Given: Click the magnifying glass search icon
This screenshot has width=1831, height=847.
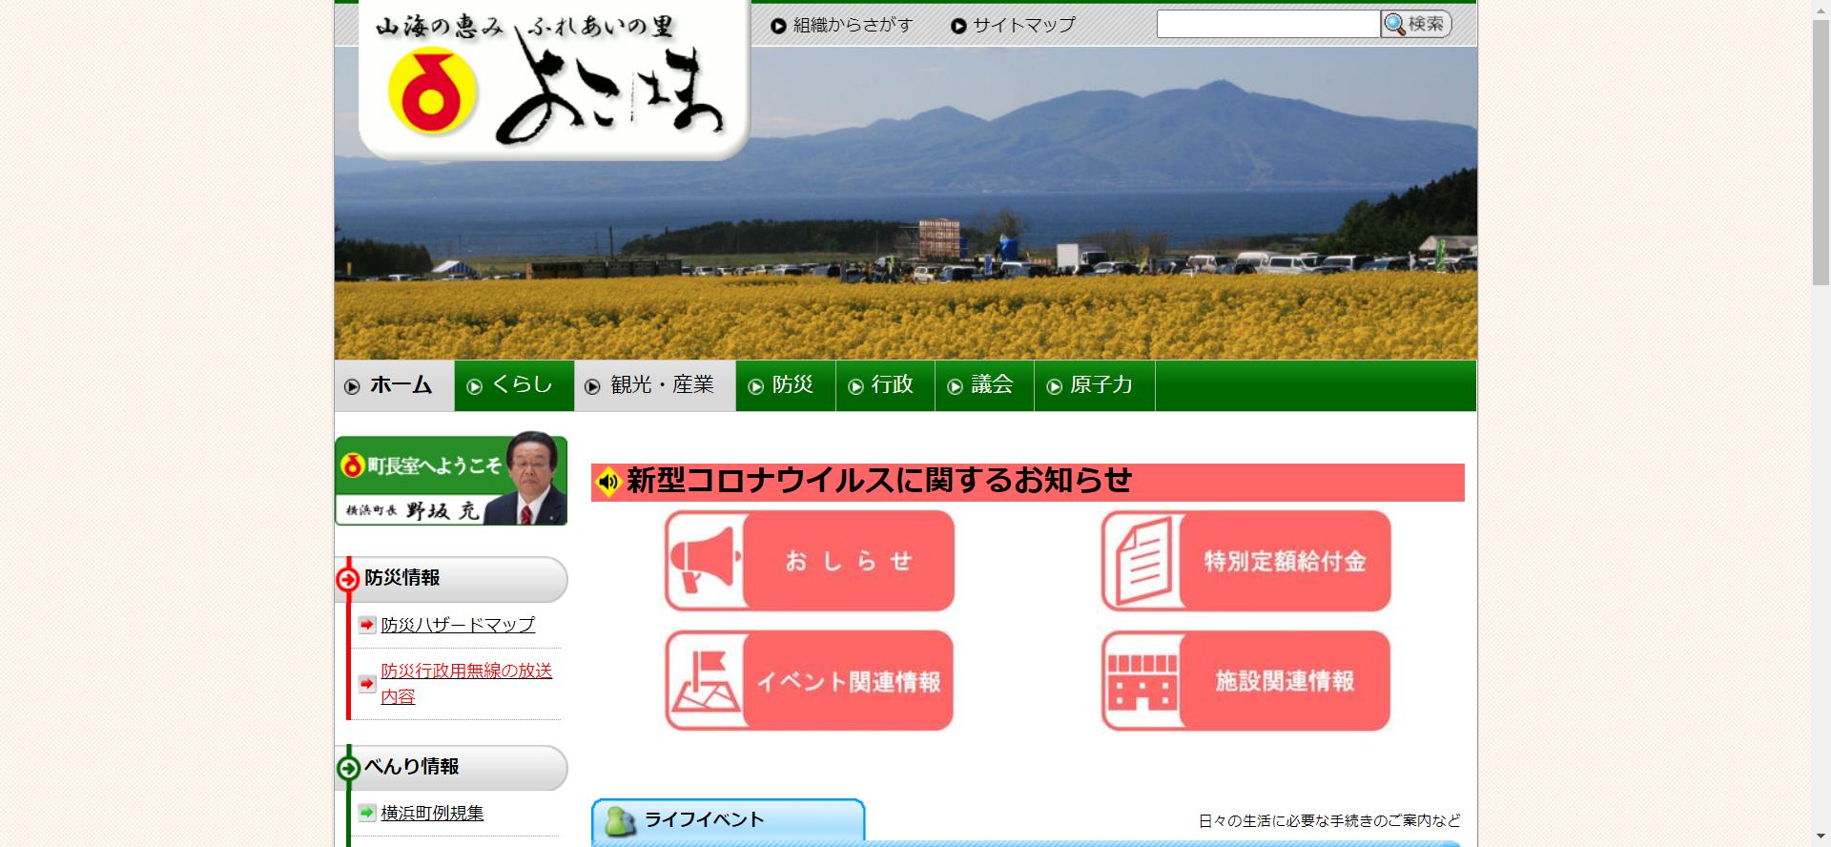Looking at the screenshot, I should point(1394,25).
